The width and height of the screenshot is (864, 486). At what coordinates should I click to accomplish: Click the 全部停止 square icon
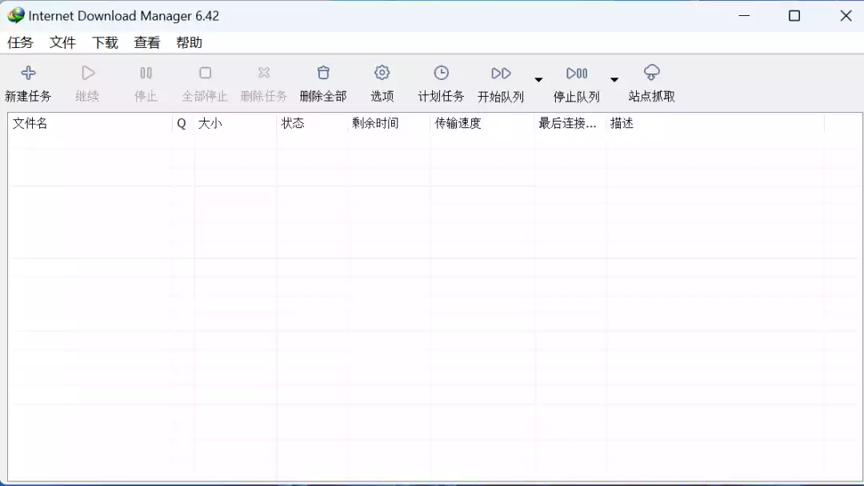(x=205, y=74)
